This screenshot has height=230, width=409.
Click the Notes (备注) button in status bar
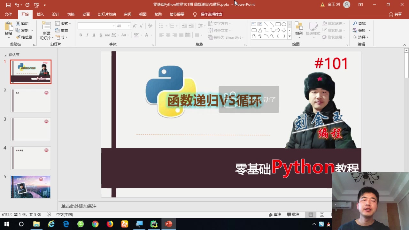[x=275, y=215]
